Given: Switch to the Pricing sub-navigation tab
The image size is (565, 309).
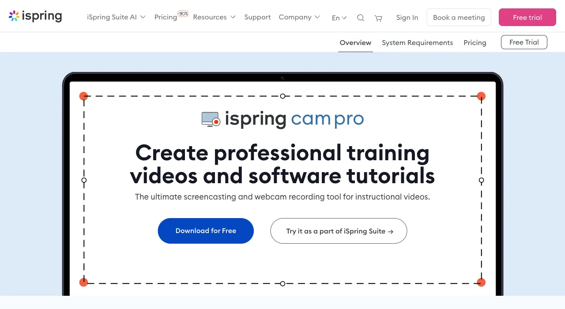Looking at the screenshot, I should click(x=475, y=43).
